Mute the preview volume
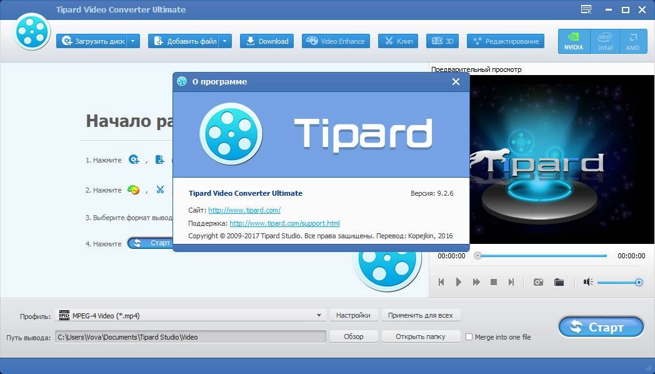655x374 pixels. click(x=588, y=282)
